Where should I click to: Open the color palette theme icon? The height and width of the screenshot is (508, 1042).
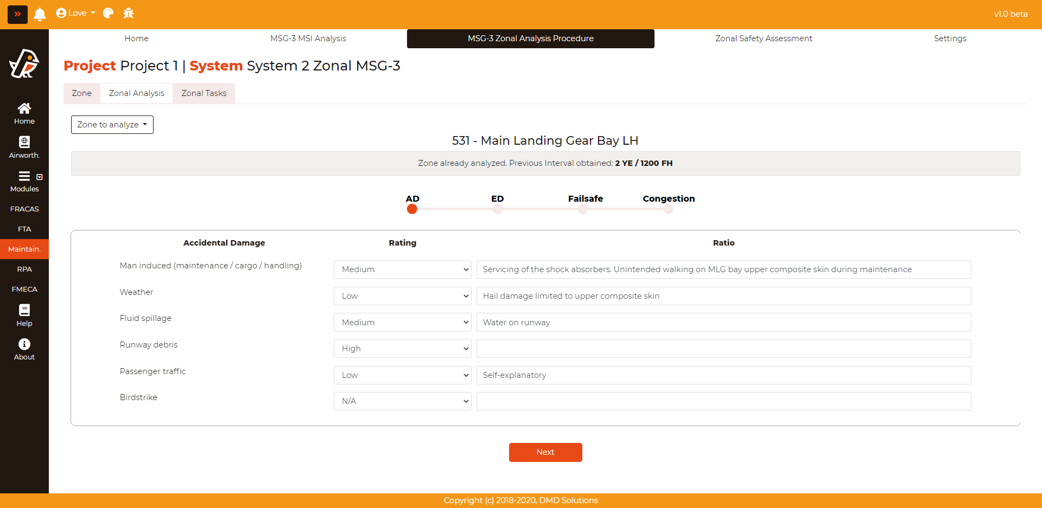coord(108,14)
